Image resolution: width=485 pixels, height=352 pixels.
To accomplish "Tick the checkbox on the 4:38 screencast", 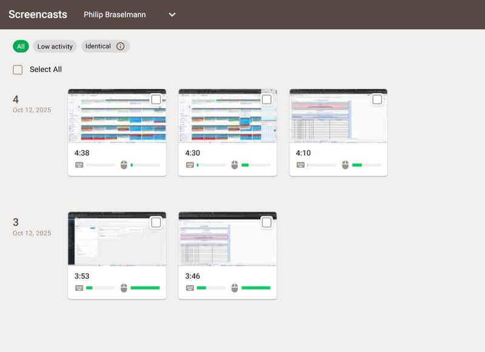I will (156, 99).
